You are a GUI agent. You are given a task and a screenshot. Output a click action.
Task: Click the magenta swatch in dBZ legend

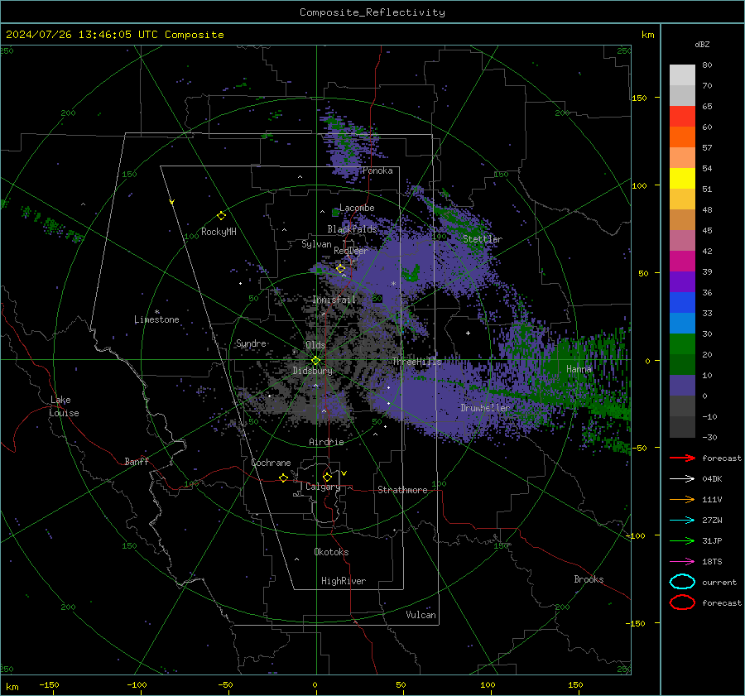tap(682, 261)
